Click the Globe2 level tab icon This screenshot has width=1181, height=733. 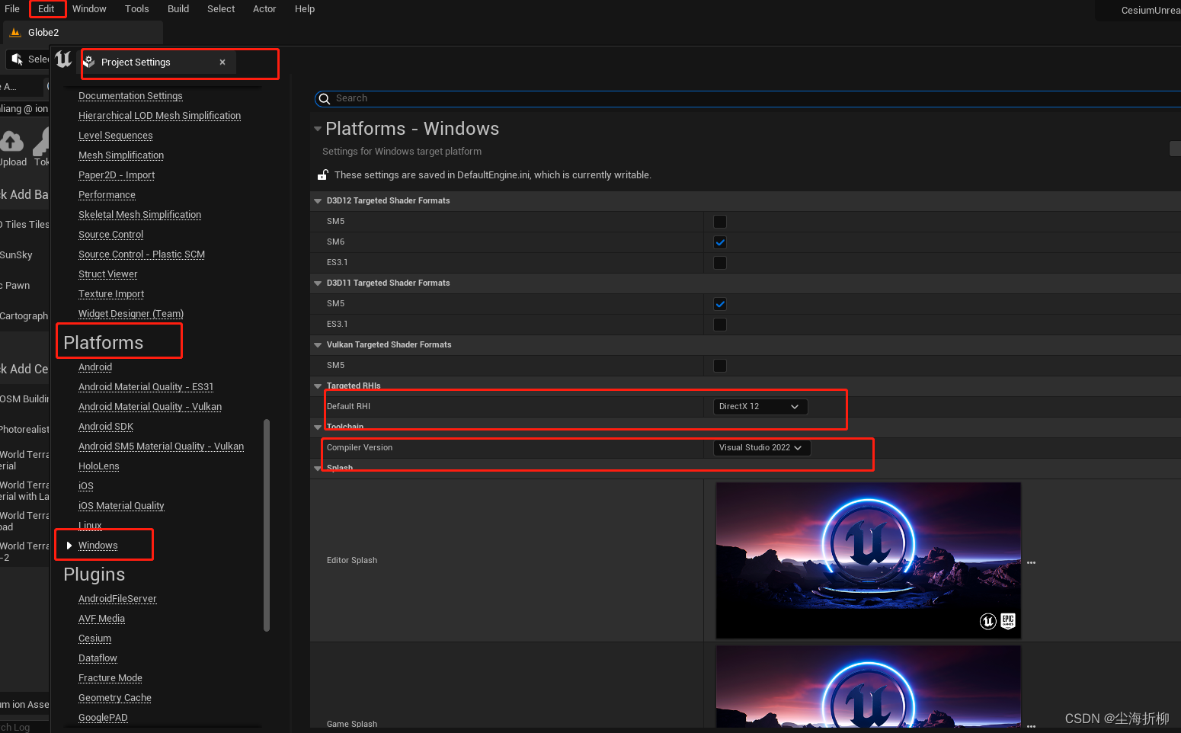pos(15,33)
